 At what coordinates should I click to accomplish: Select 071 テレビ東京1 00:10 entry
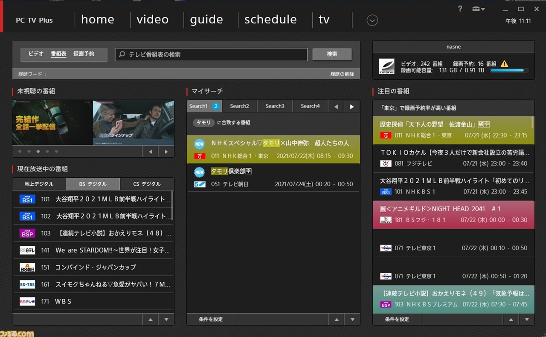[453, 243]
